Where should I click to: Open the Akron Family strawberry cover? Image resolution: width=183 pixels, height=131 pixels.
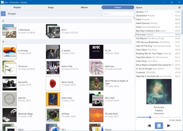53,83
